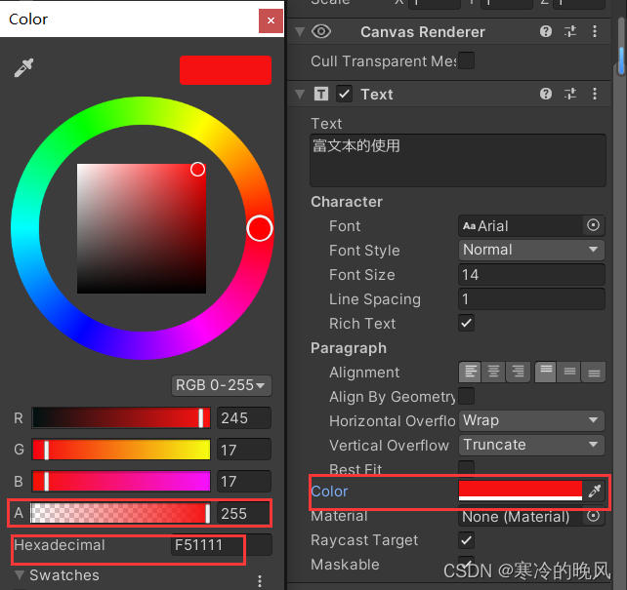
Task: Click the G value field showing 17
Action: click(x=244, y=450)
